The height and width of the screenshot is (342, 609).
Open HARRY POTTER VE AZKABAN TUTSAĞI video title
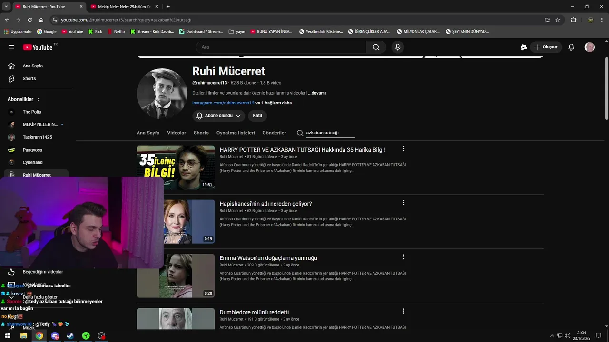[x=302, y=150]
